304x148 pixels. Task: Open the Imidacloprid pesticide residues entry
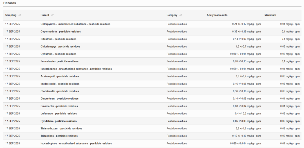[60, 84]
